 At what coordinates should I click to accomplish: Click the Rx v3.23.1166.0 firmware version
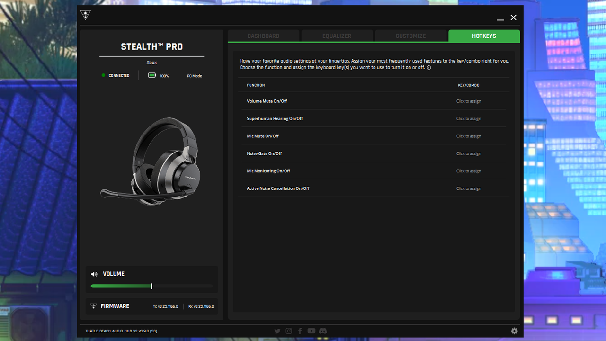[201, 307]
